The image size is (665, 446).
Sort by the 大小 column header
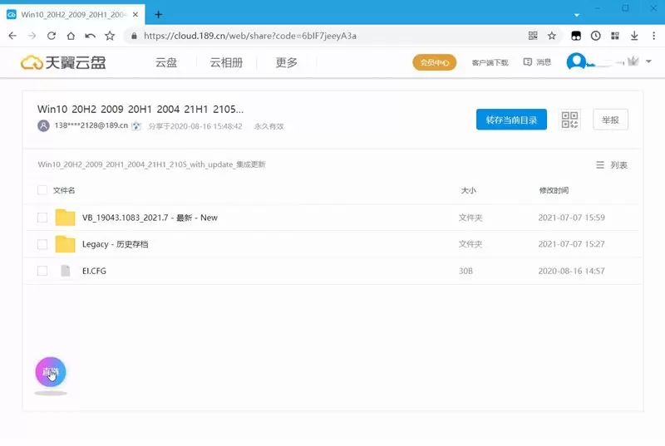point(468,190)
